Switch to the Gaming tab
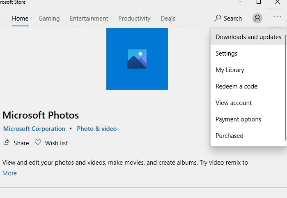287x198 pixels. pos(49,19)
